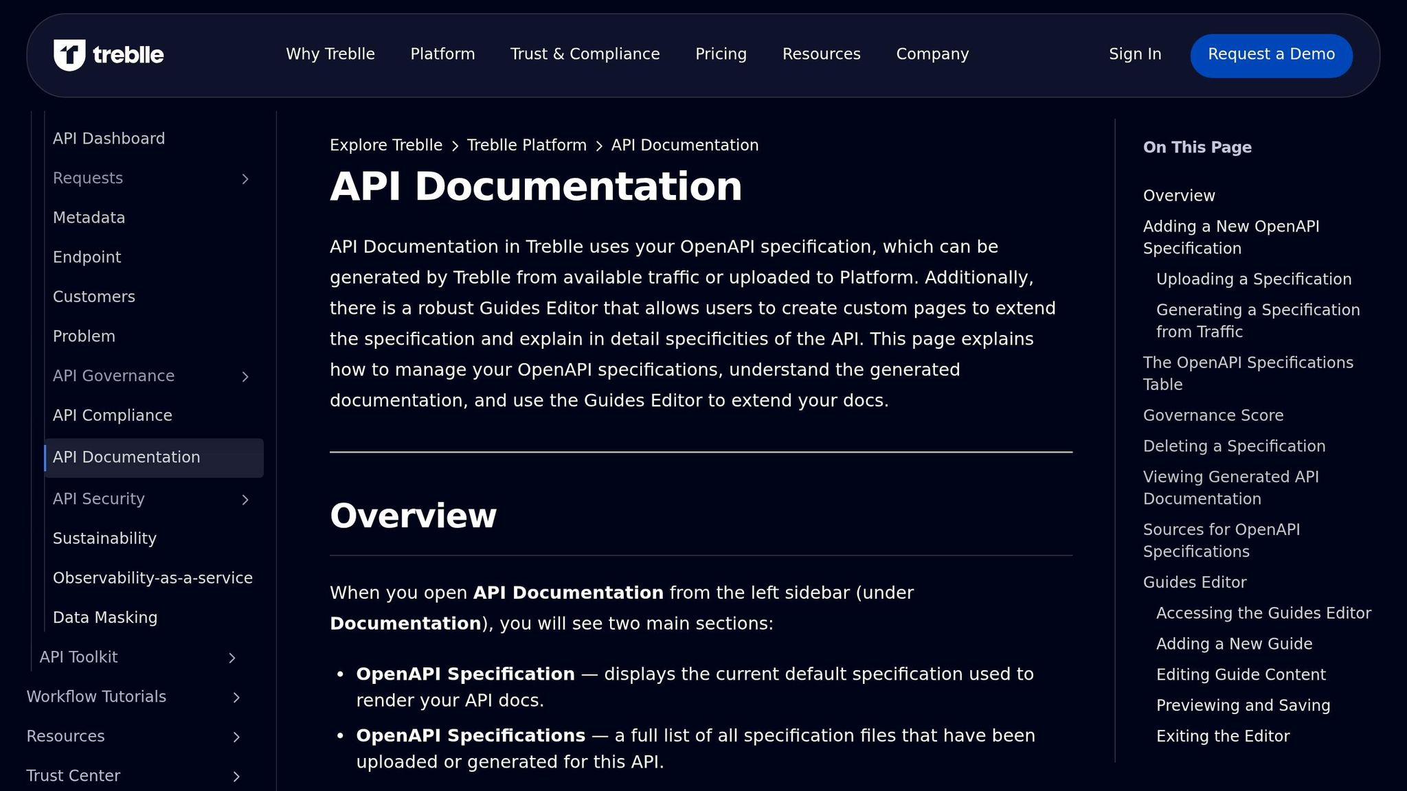Select API Security in sidebar
Screen dimensions: 1407x791
[99, 499]
